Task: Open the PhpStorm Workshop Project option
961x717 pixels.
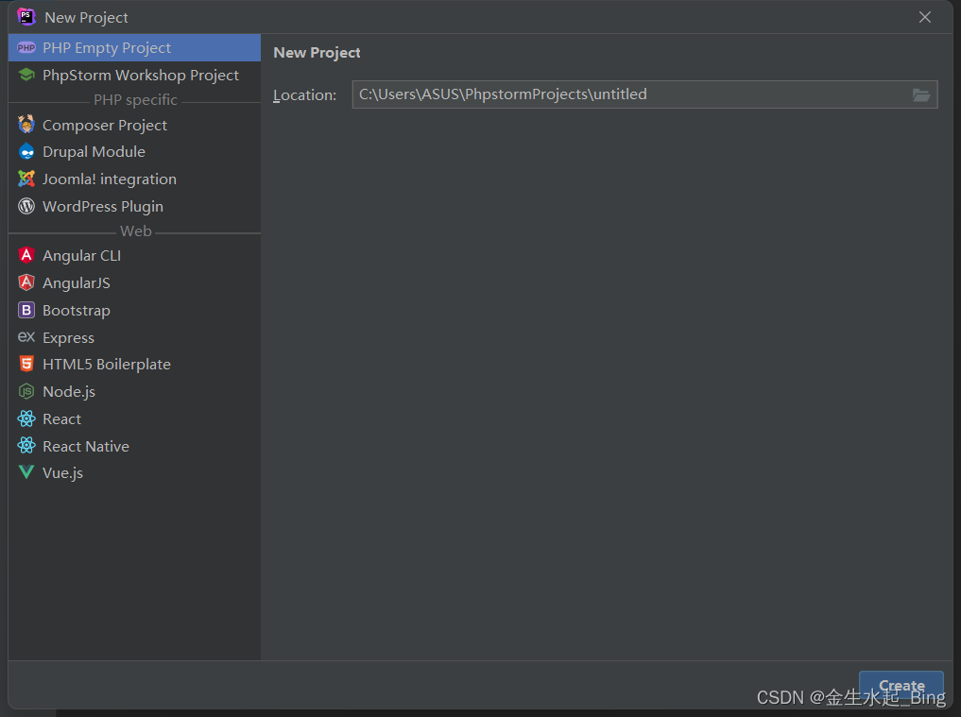Action: click(x=142, y=75)
